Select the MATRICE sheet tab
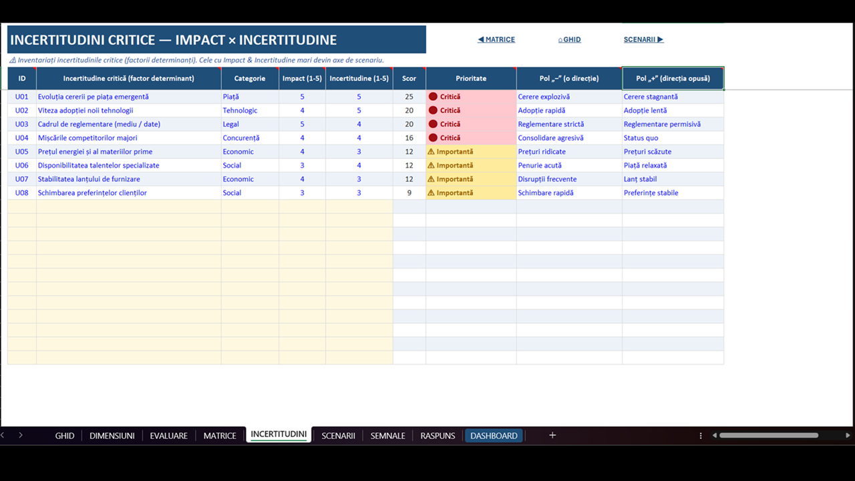Viewport: 855px width, 481px height. 220,436
